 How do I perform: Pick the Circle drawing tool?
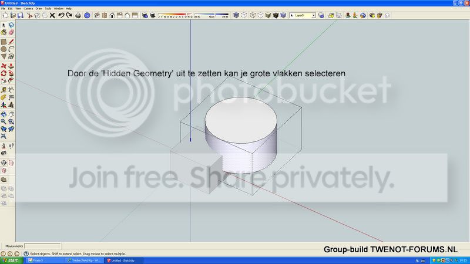4,49
